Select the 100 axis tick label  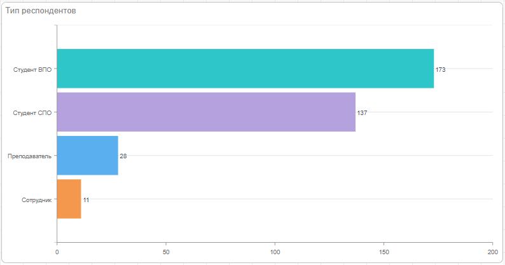(x=275, y=252)
